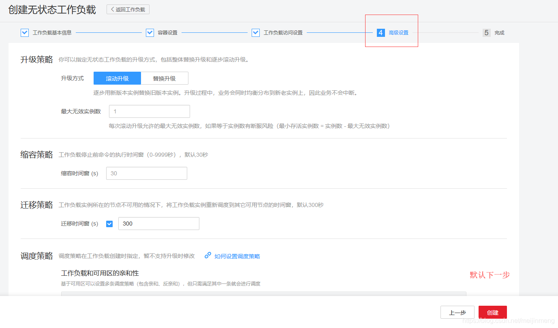
Task: Choose 滚动升级 upgrade mode
Action: coord(117,78)
